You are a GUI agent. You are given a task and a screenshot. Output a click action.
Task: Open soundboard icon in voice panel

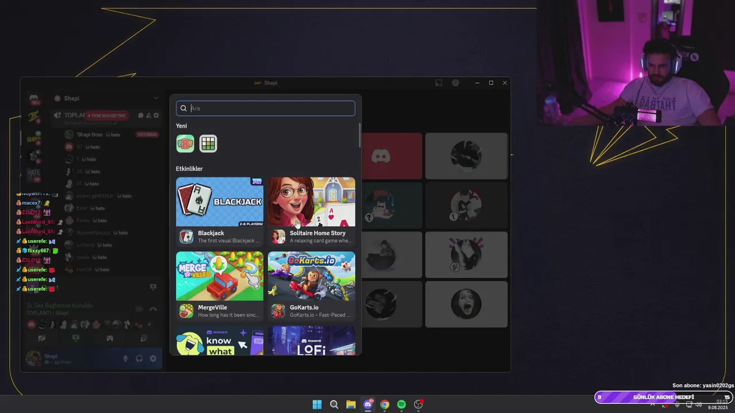144,338
